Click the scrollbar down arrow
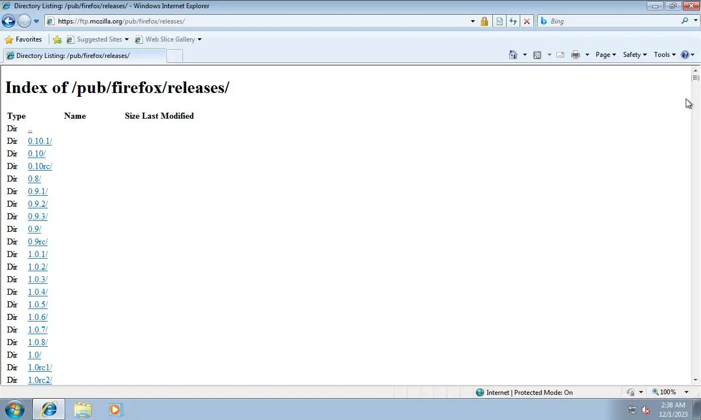Image resolution: width=701 pixels, height=420 pixels. pos(696,380)
